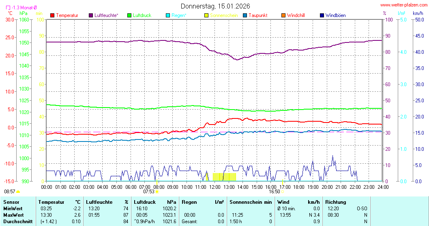This screenshot has height=226, width=429.
Task: Click the purple Luftfeuchte legend swatch
Action: [91, 15]
